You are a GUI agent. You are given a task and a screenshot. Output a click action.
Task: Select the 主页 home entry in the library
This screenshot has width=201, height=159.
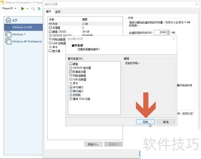click(23, 20)
